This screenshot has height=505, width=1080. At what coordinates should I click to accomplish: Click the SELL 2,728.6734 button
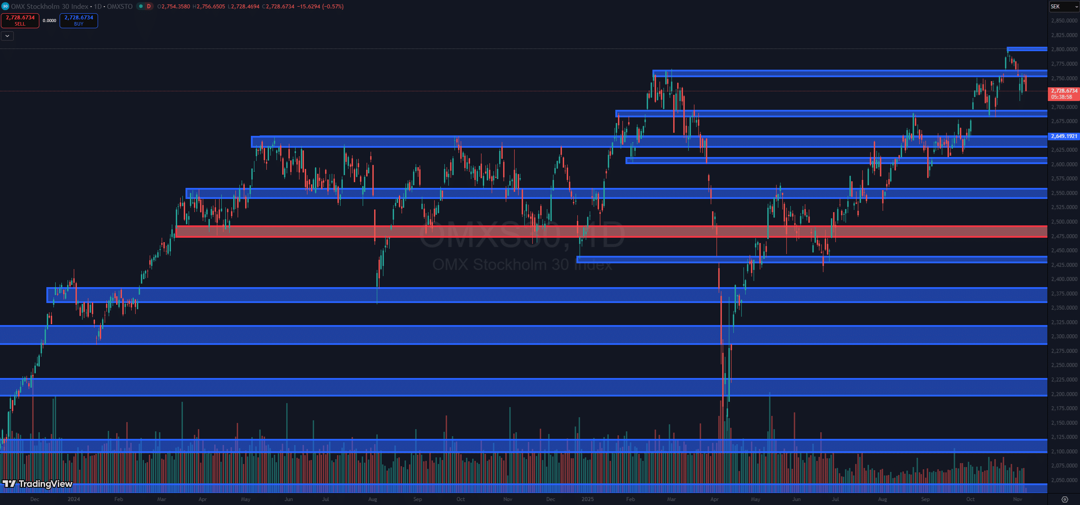click(20, 20)
